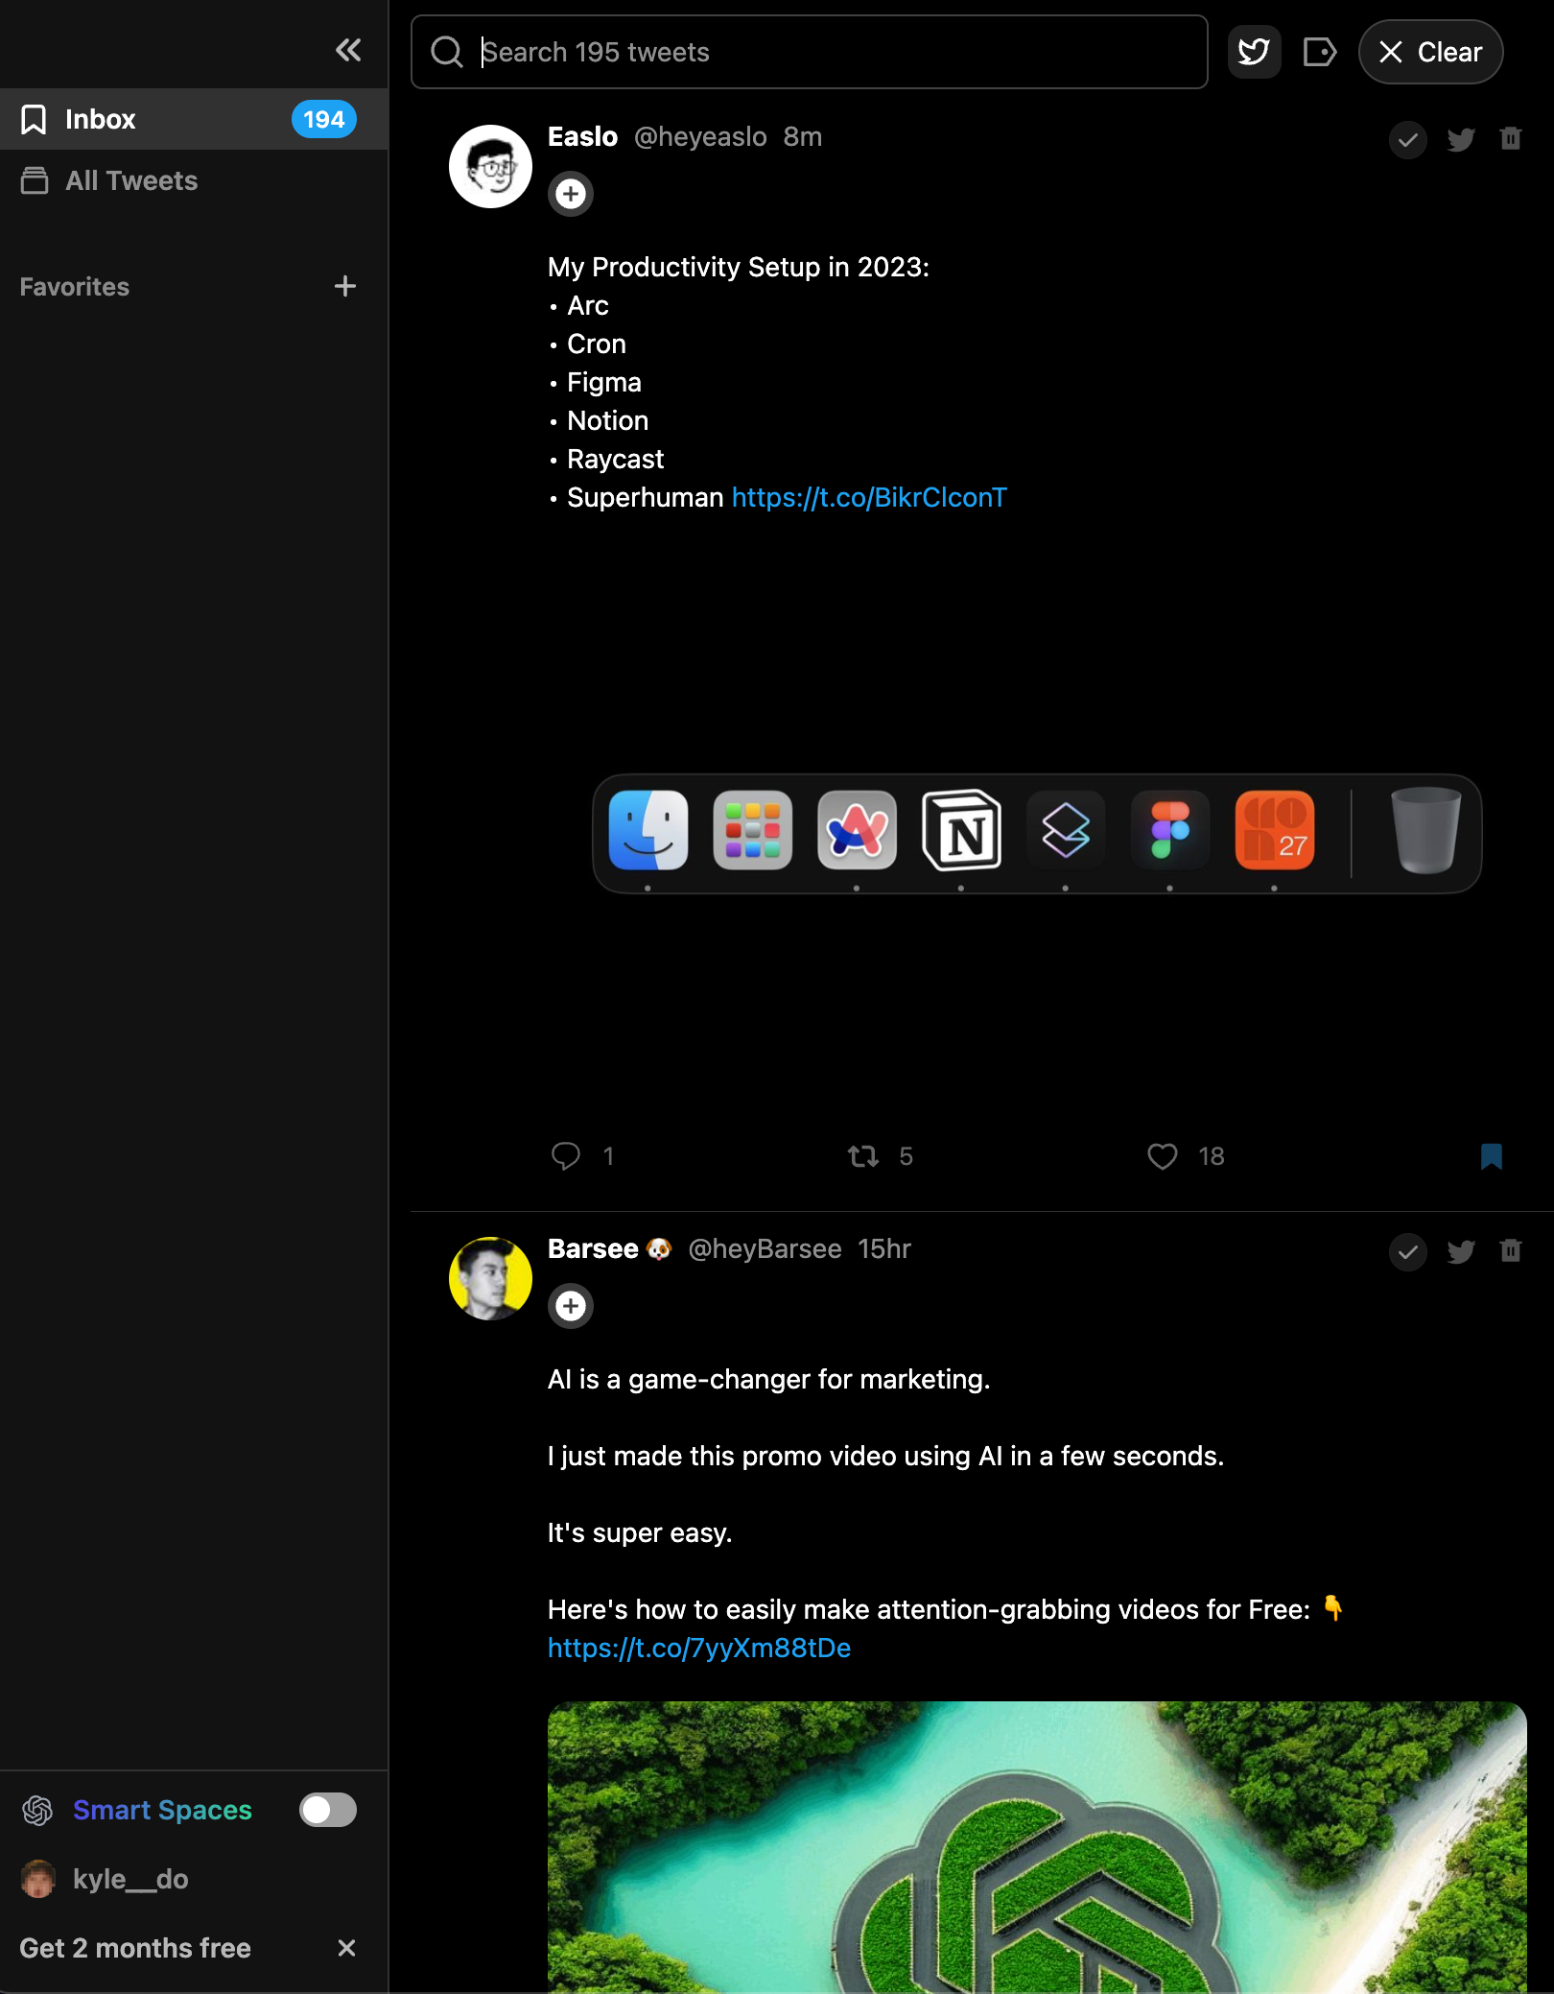Click the @heyBarsee handle
This screenshot has width=1554, height=1994.
point(765,1248)
